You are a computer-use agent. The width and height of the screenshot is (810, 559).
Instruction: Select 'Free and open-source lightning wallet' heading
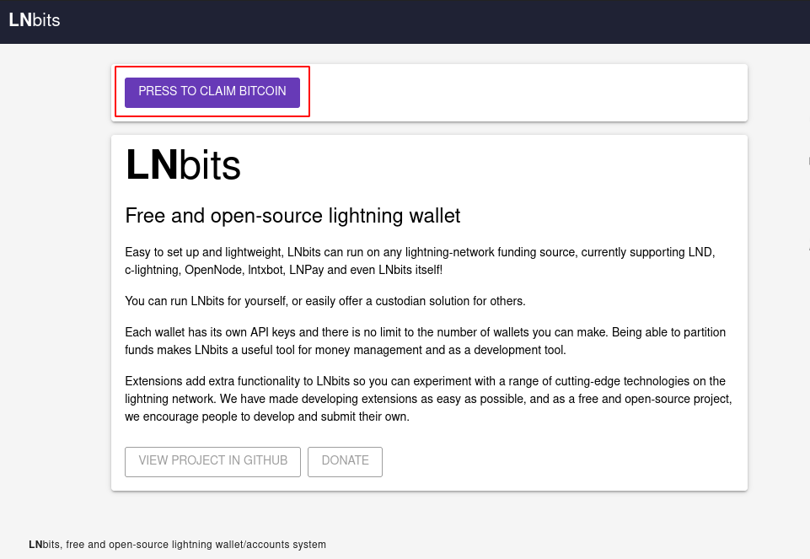(x=292, y=216)
